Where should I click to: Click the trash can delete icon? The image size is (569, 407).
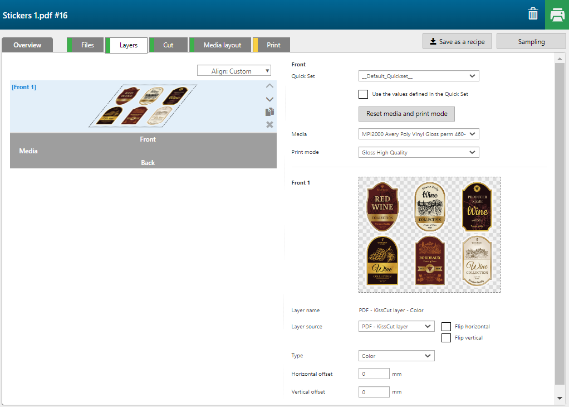(x=533, y=14)
